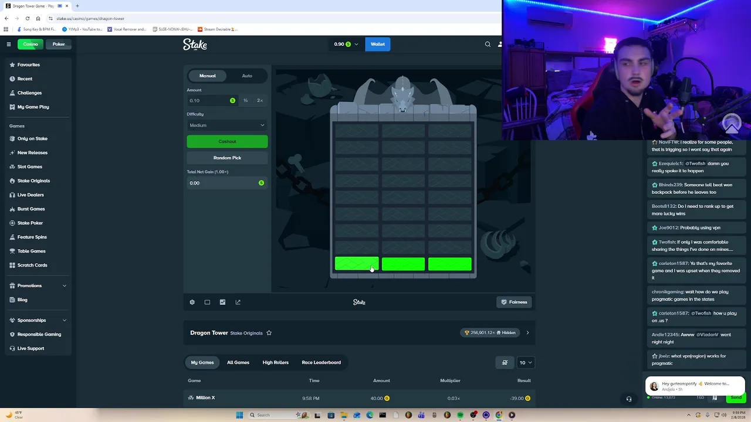751x422 pixels.
Task: Click the Responsible Gaming shield icon
Action: (x=12, y=334)
